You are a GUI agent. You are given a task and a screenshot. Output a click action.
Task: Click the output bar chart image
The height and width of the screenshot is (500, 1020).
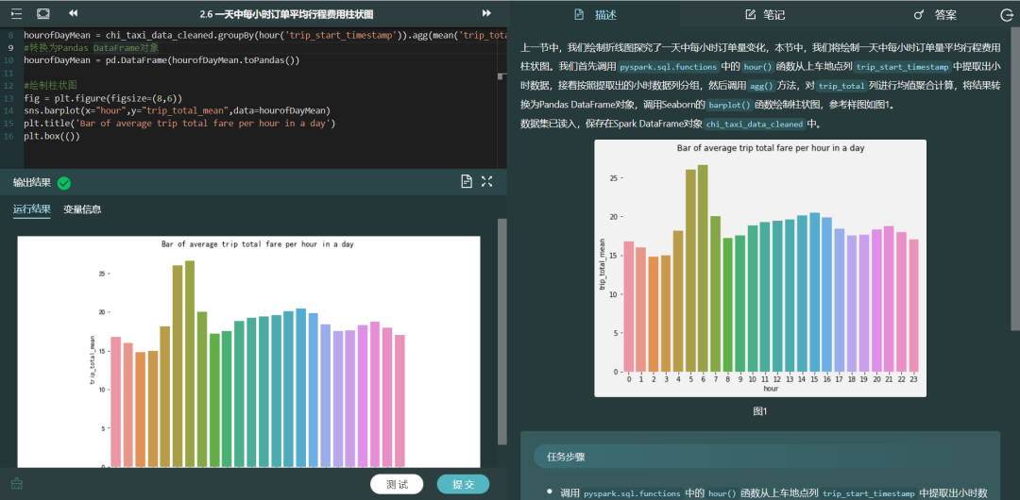pos(248,351)
